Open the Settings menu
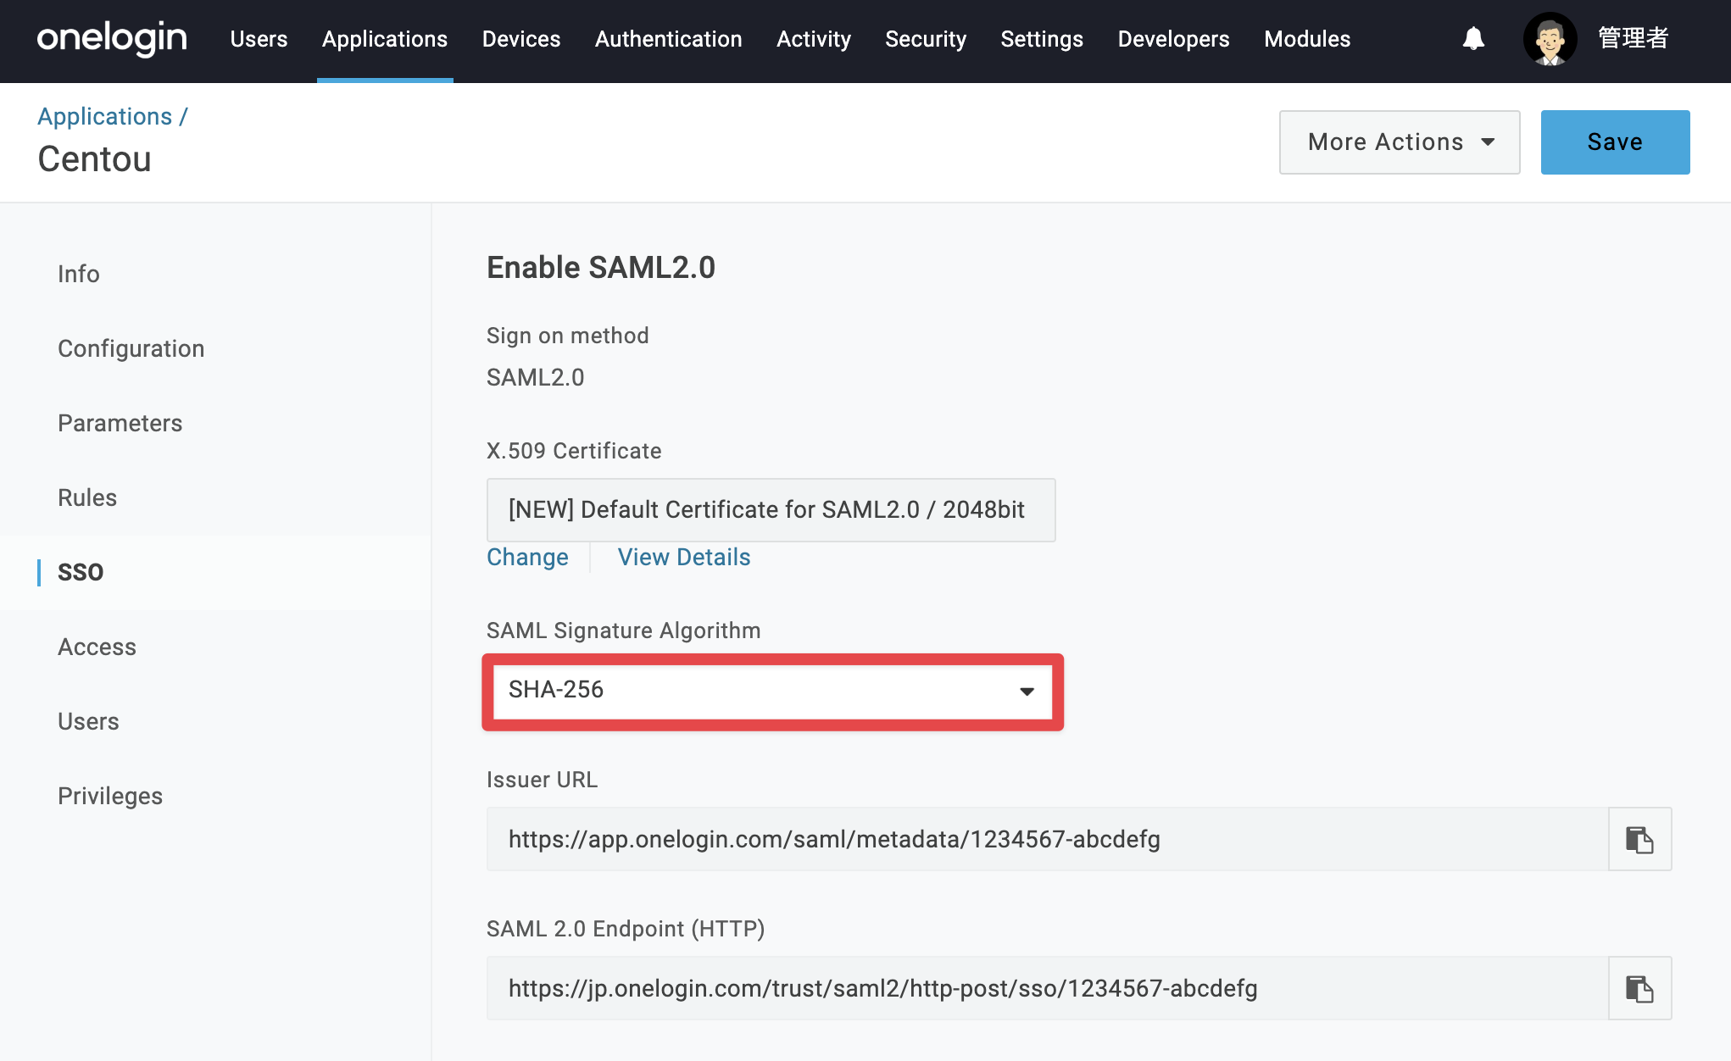Viewport: 1731px width, 1061px height. pyautogui.click(x=1042, y=39)
